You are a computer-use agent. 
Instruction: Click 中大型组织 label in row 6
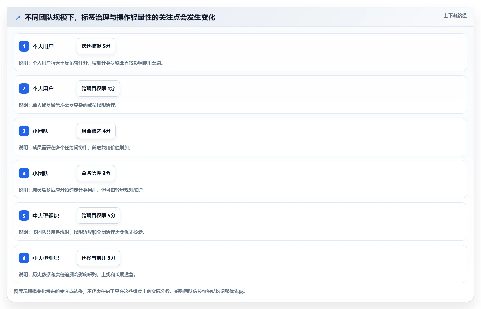pos(46,258)
